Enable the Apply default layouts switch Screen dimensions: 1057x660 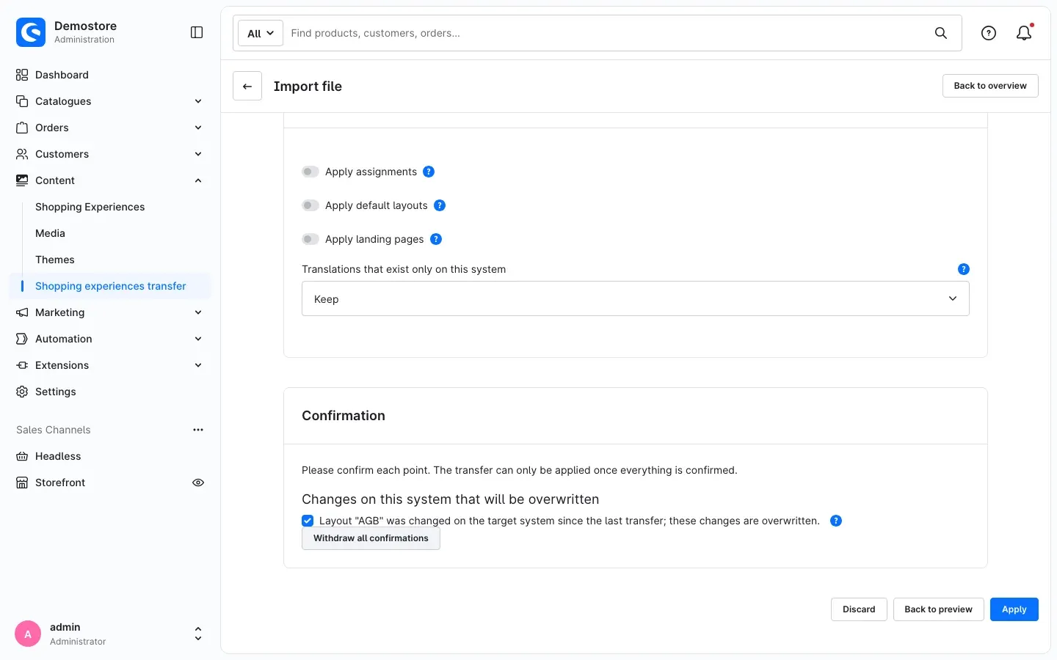[310, 205]
